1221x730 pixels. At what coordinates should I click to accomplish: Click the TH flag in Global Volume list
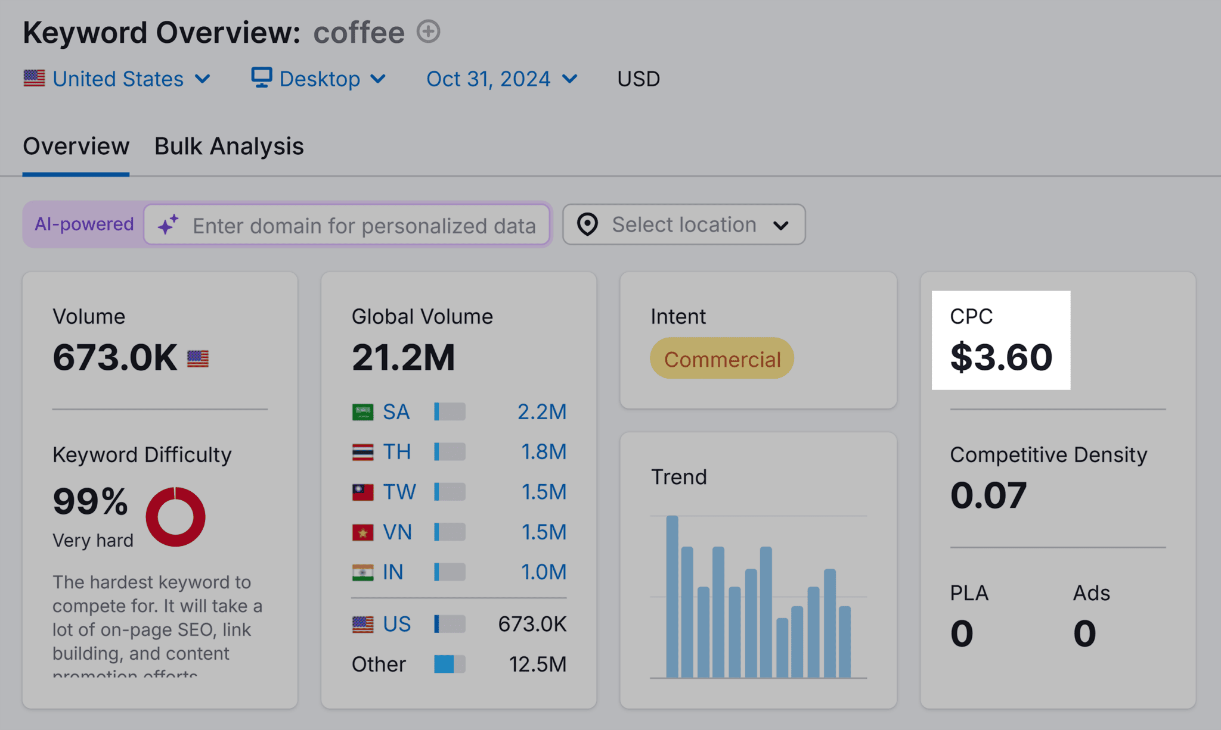click(362, 451)
